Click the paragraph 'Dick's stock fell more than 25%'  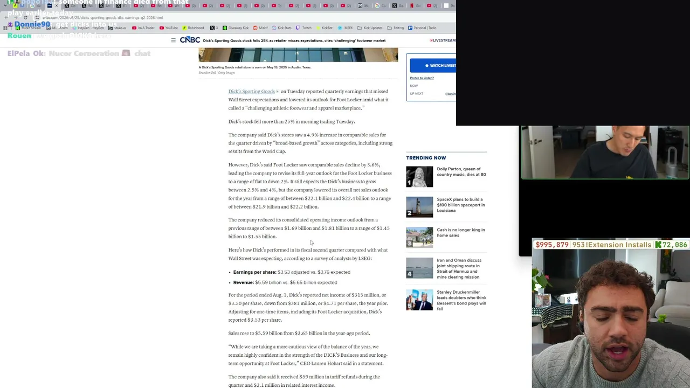[x=292, y=122]
